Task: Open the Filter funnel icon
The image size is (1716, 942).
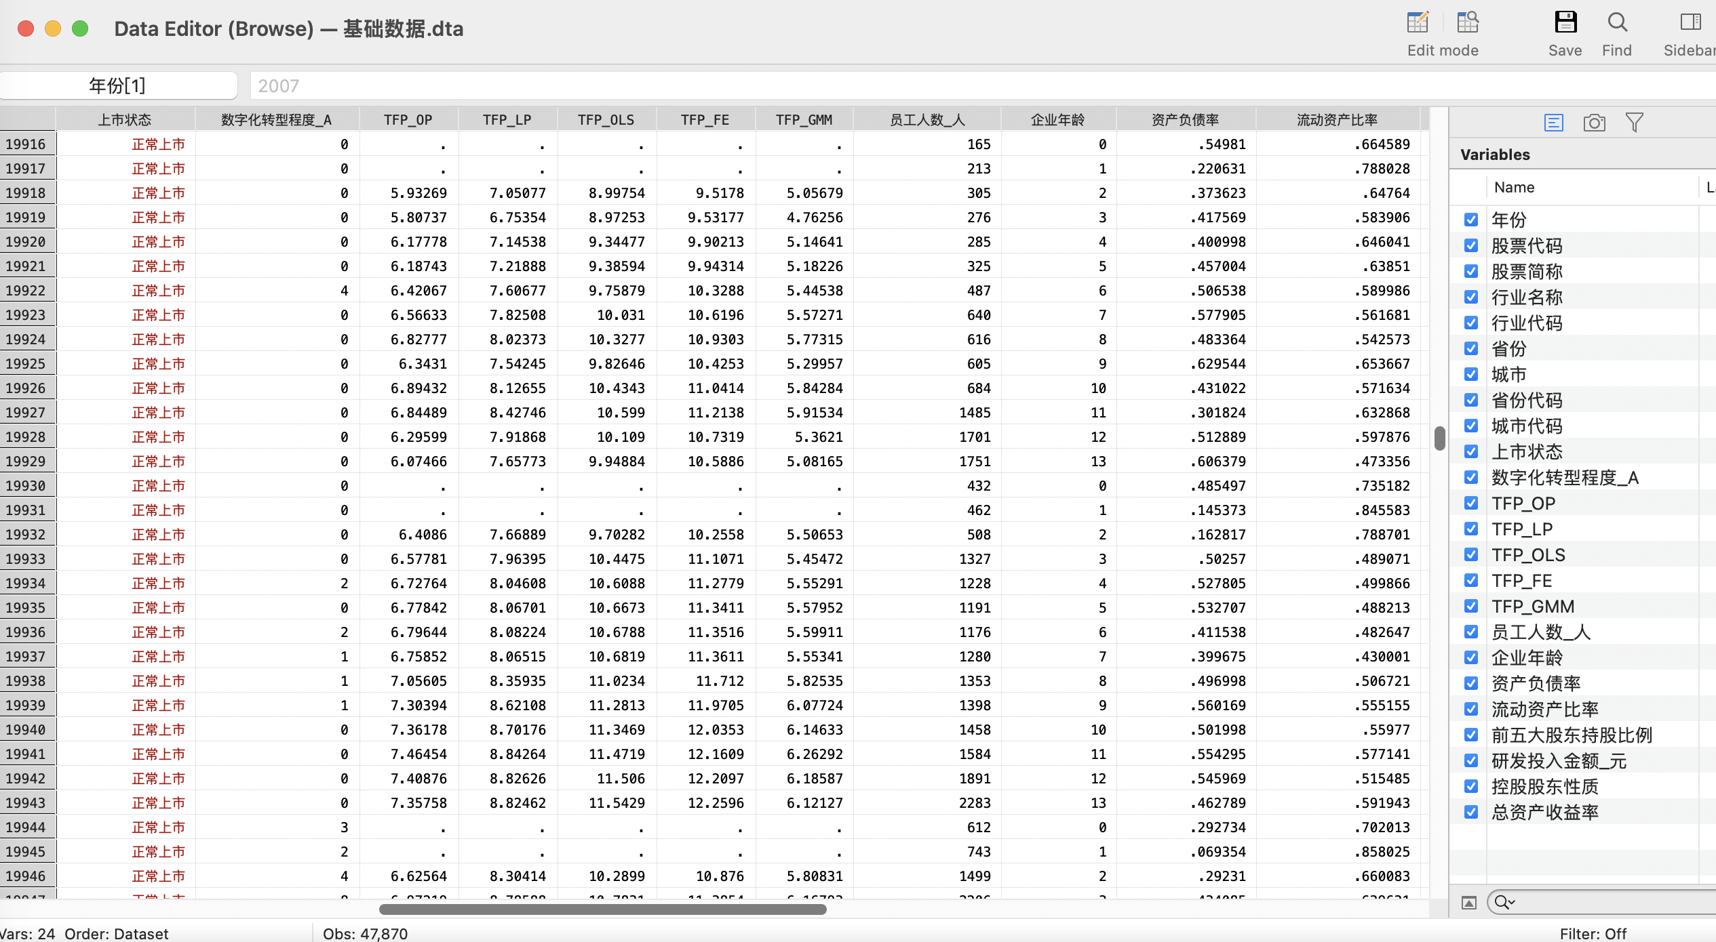Action: [1635, 123]
